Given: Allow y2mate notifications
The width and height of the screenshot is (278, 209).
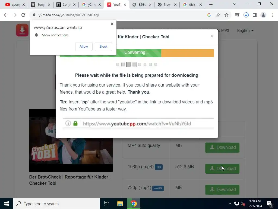Looking at the screenshot, I should pos(84,47).
